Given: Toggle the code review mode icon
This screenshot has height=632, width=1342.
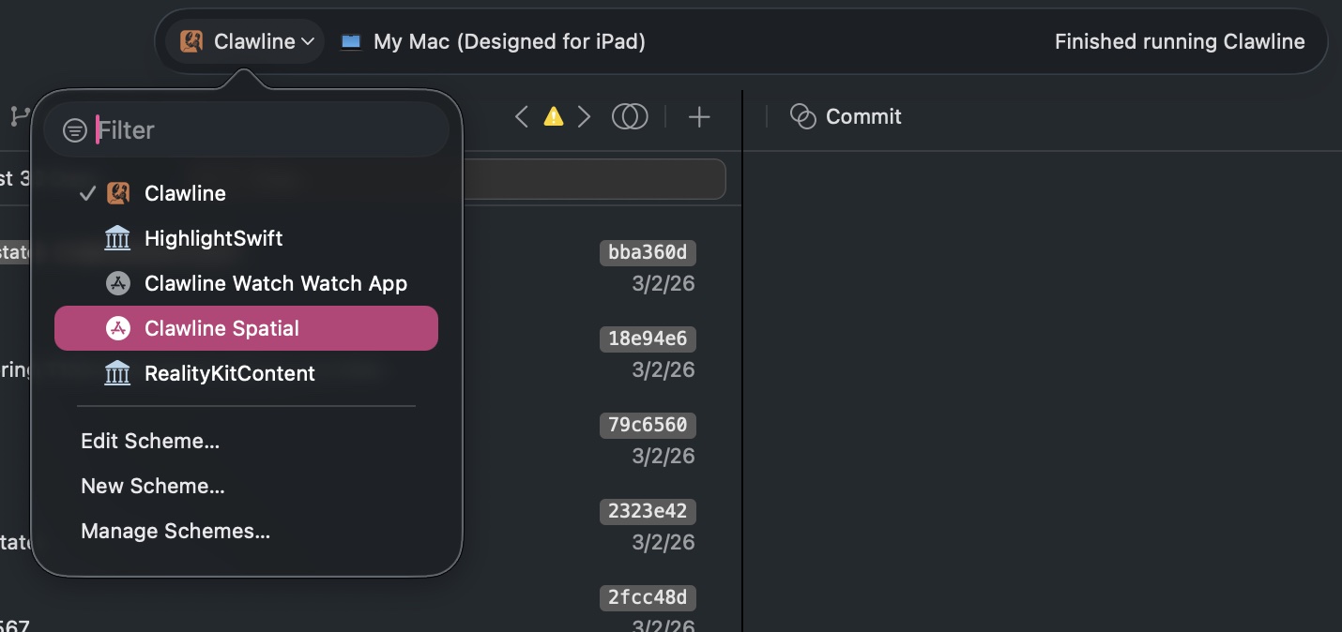Looking at the screenshot, I should click(x=631, y=116).
